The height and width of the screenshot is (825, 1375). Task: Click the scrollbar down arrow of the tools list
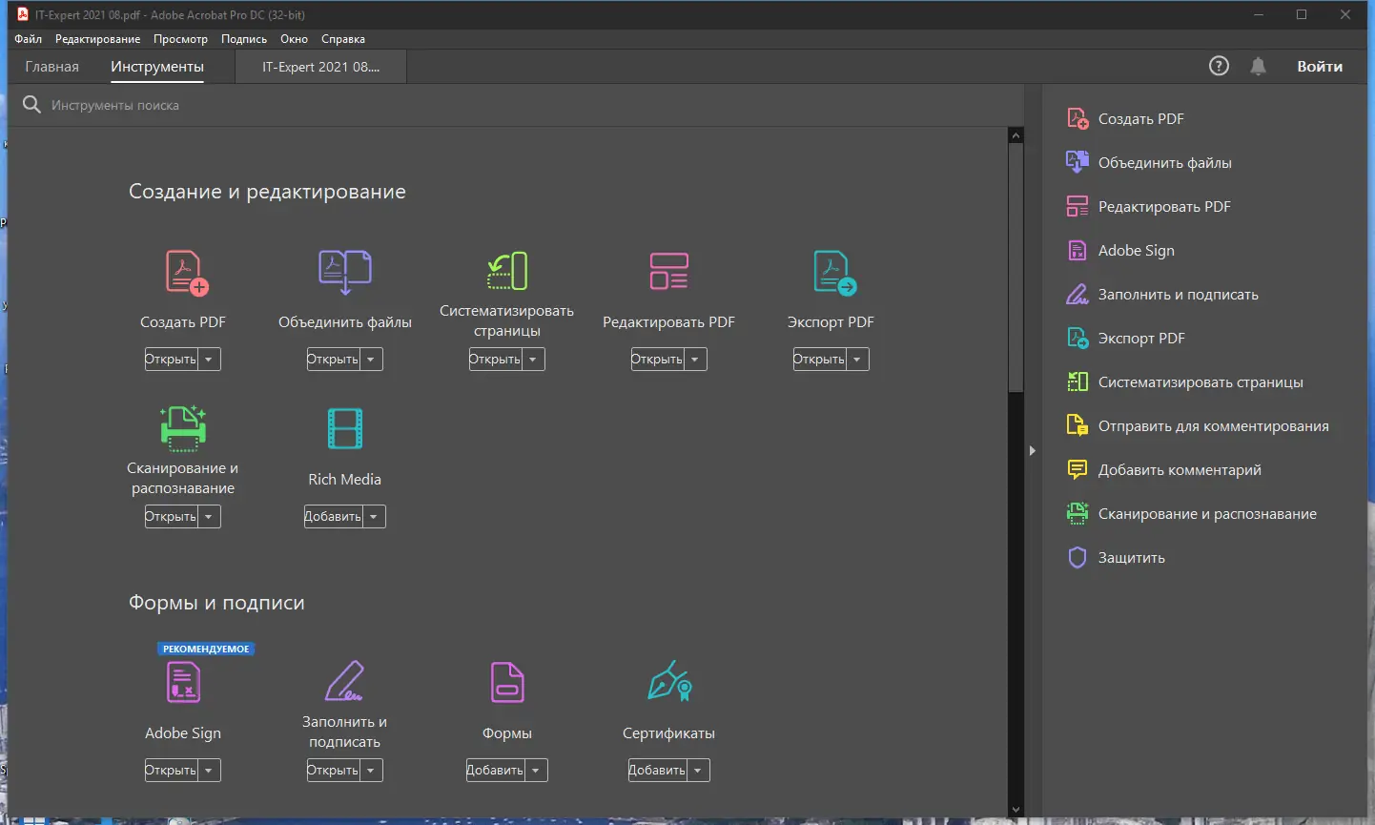tap(1016, 810)
